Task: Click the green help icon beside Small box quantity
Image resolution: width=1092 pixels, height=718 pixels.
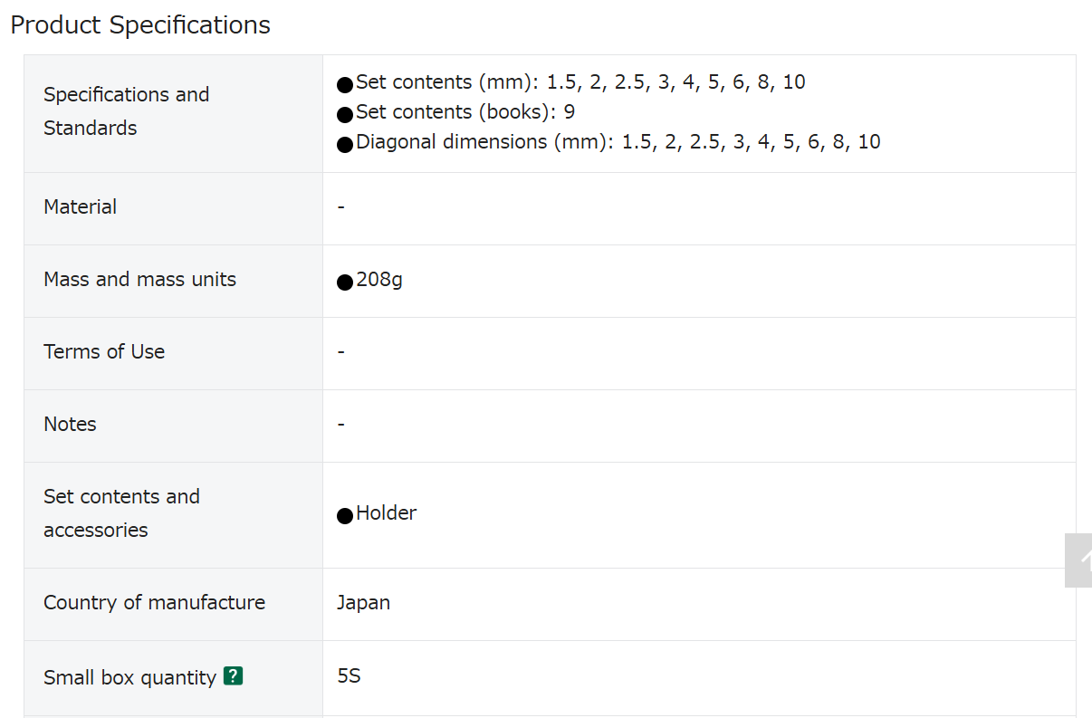Action: click(x=234, y=675)
